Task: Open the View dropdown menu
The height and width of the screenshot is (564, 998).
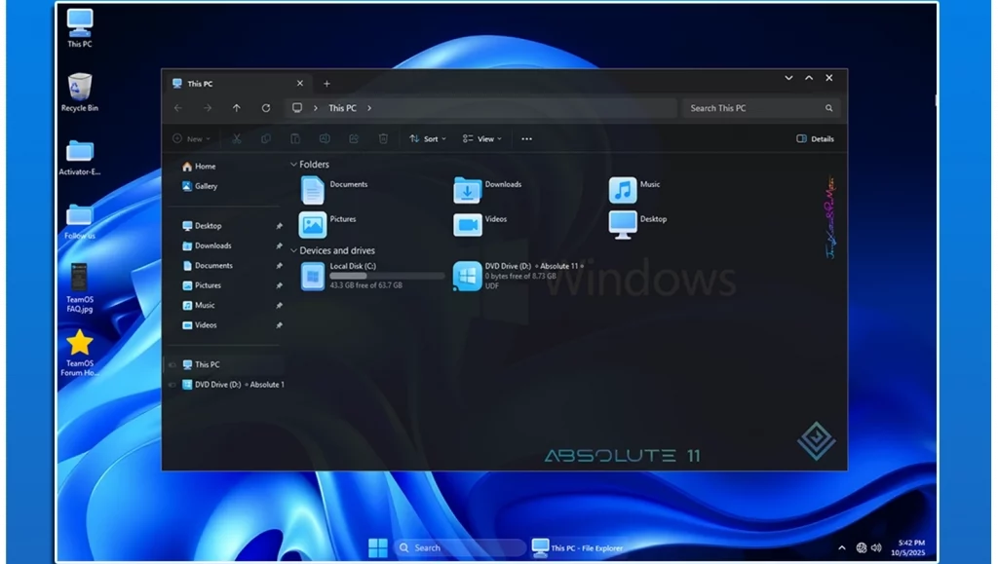Action: [481, 139]
